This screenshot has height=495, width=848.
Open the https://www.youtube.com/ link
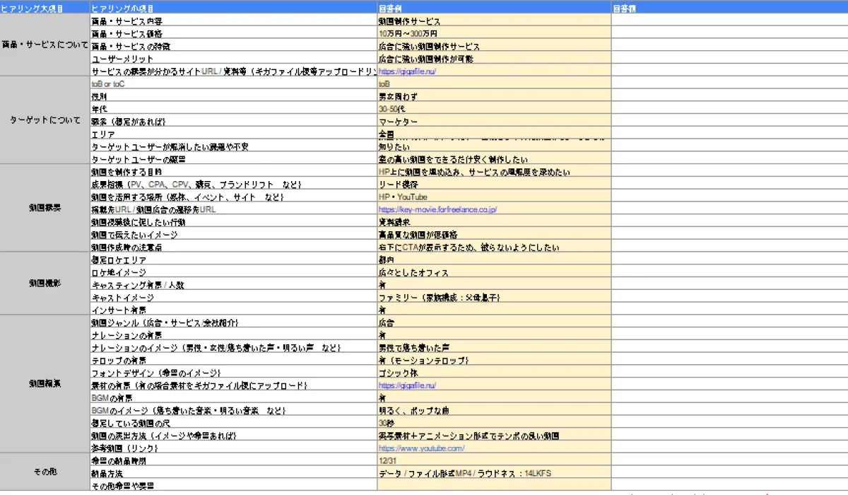pyautogui.click(x=422, y=448)
